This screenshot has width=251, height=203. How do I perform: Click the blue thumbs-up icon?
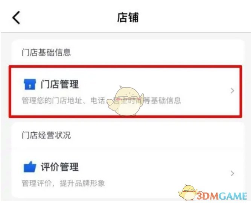[x=30, y=167]
